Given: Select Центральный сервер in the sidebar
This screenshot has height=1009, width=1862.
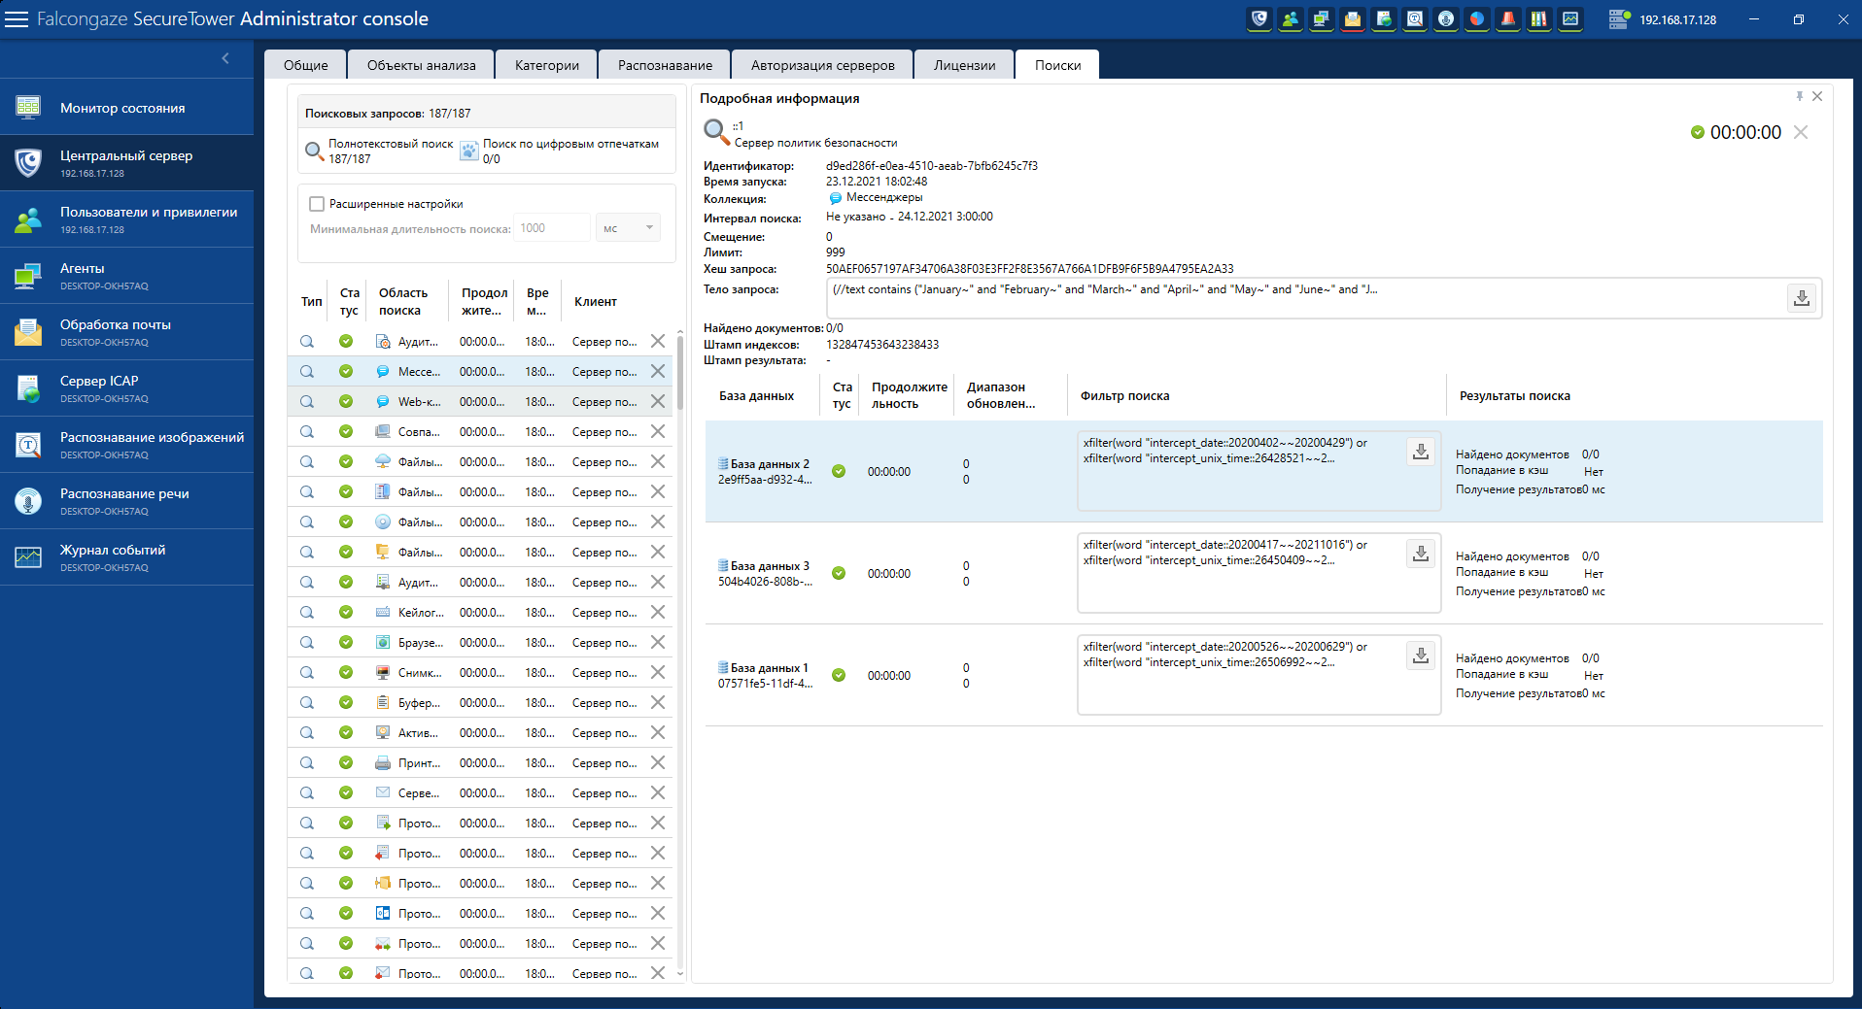Looking at the screenshot, I should [126, 163].
